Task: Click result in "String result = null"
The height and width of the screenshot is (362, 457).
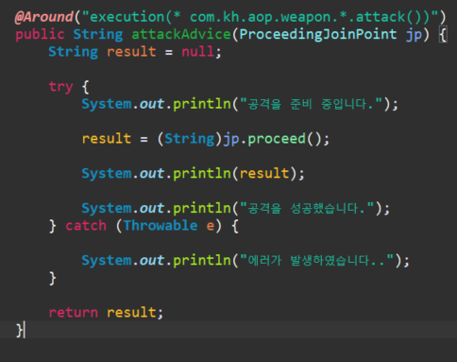Action: [x=131, y=52]
